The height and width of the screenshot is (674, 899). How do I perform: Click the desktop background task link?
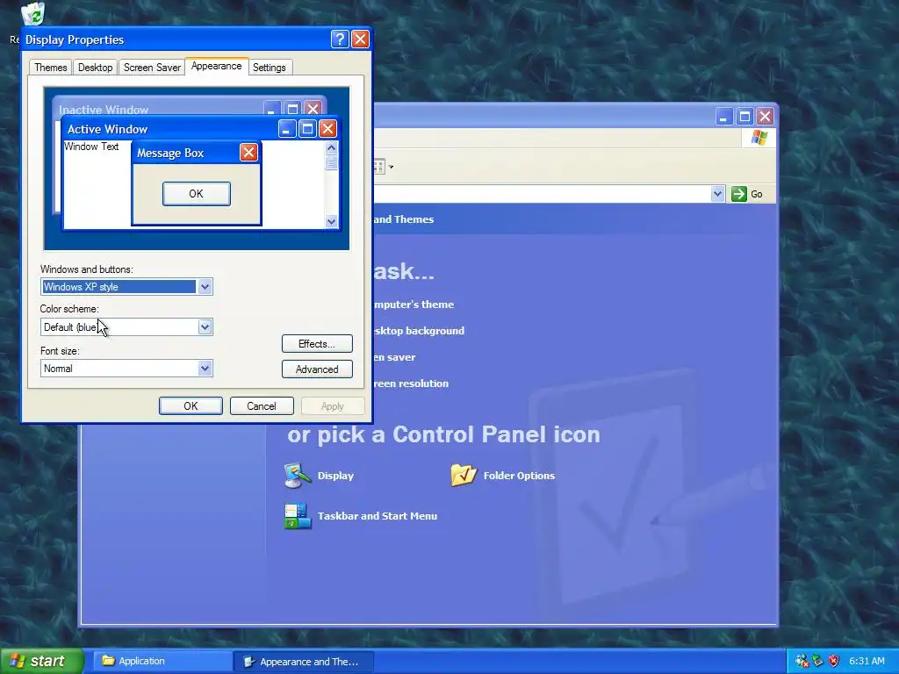pyautogui.click(x=419, y=331)
